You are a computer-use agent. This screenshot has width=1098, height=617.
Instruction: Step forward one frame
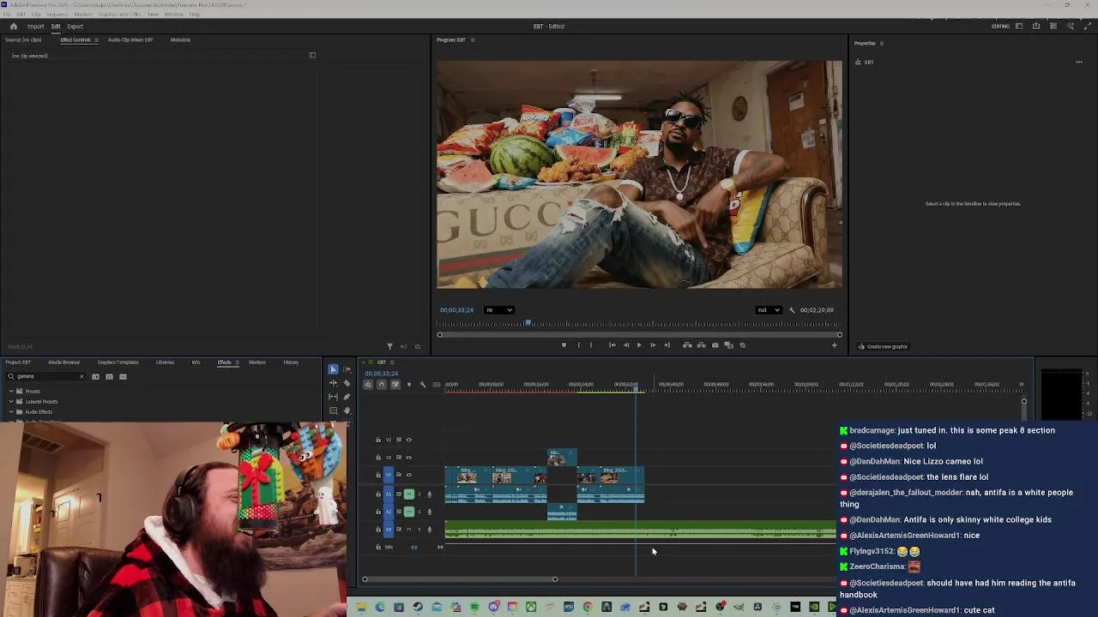click(652, 345)
